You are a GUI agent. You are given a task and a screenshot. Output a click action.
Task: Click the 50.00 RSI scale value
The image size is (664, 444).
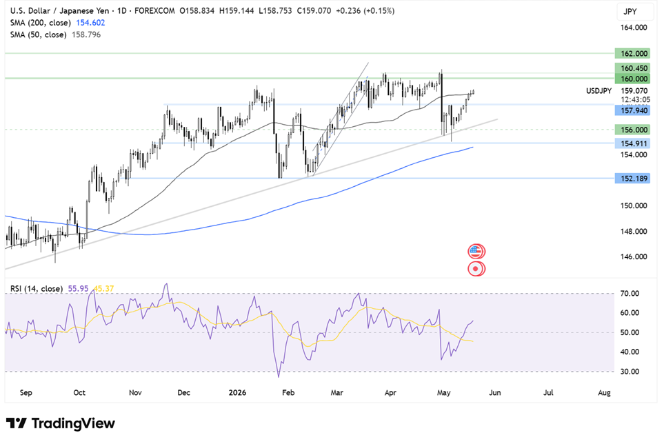(x=630, y=333)
